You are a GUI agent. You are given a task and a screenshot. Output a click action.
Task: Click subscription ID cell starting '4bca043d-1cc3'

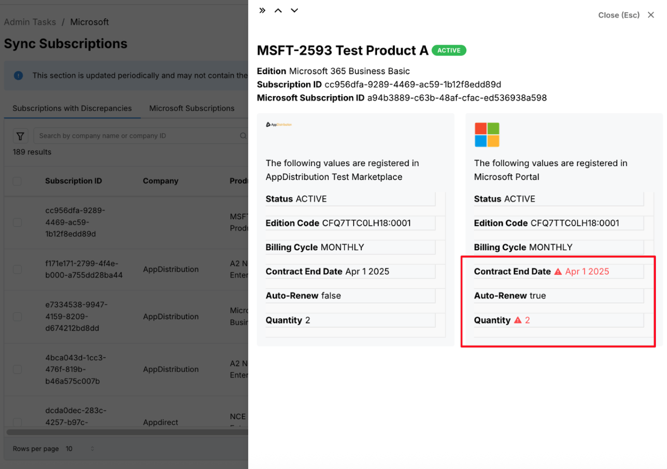click(x=76, y=369)
